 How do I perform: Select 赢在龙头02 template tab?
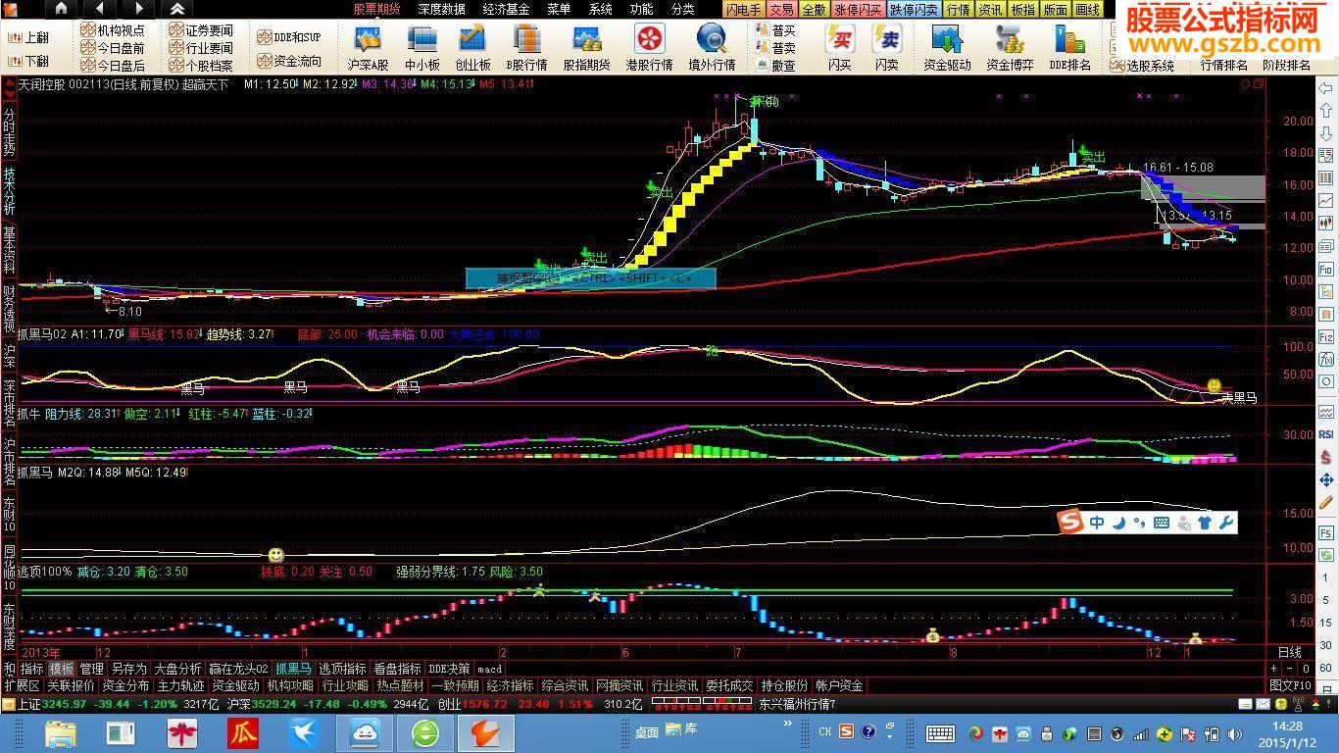point(238,669)
